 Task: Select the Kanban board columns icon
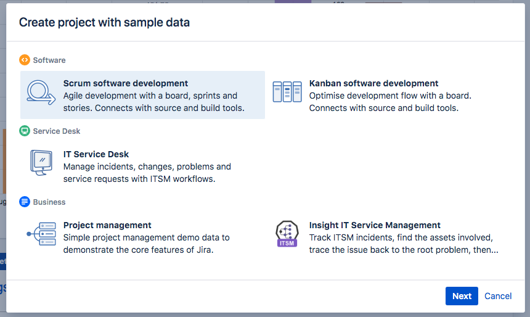tap(287, 92)
